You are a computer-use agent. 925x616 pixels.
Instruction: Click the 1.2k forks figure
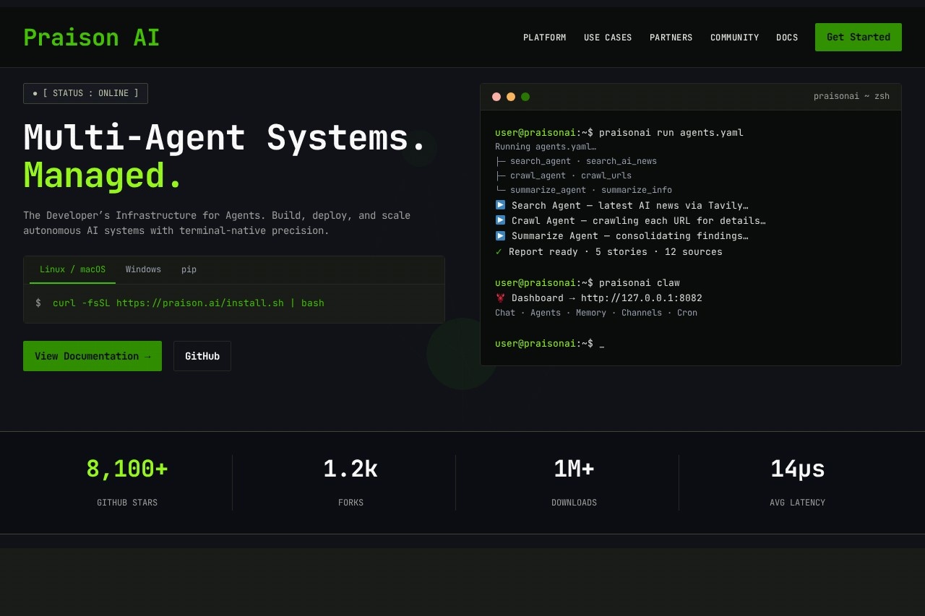click(350, 469)
